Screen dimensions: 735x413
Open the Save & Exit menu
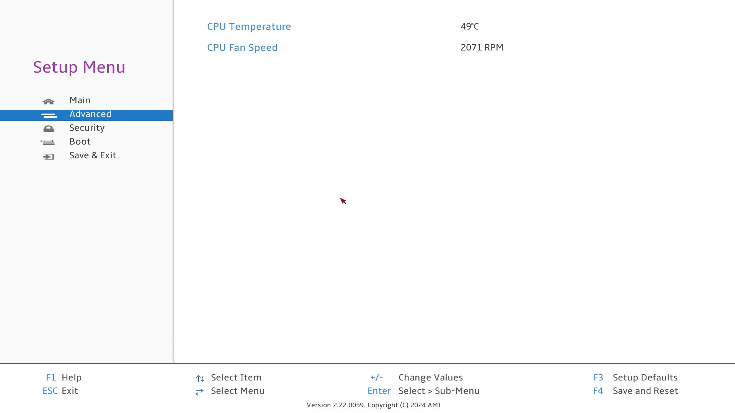click(93, 155)
